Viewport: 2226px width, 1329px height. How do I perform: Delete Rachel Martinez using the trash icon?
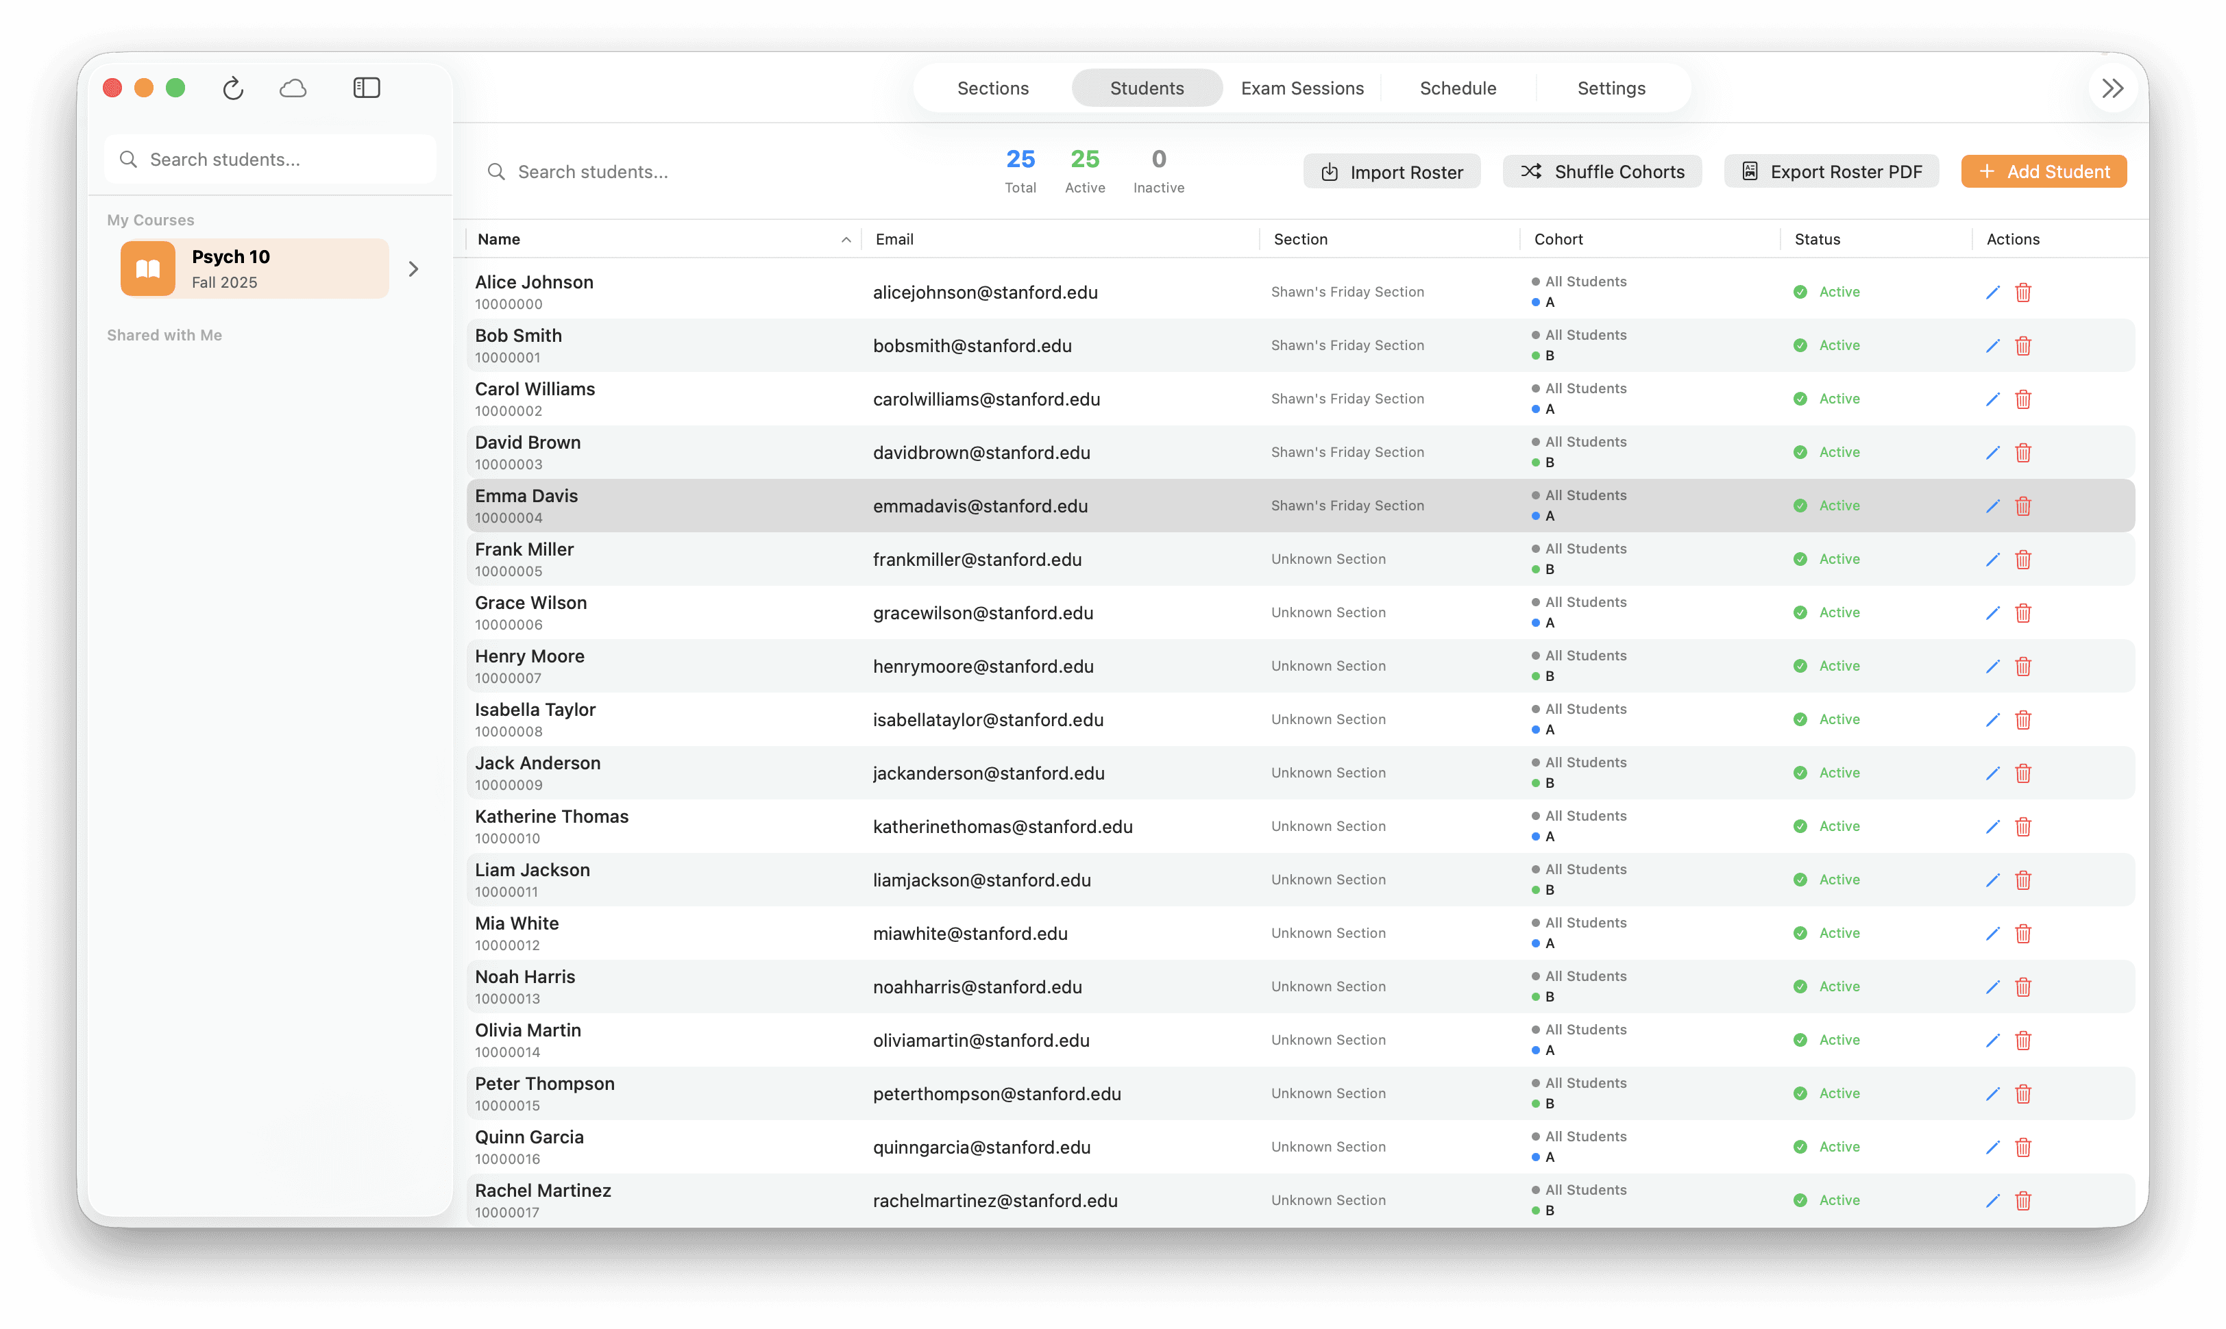2022,1200
